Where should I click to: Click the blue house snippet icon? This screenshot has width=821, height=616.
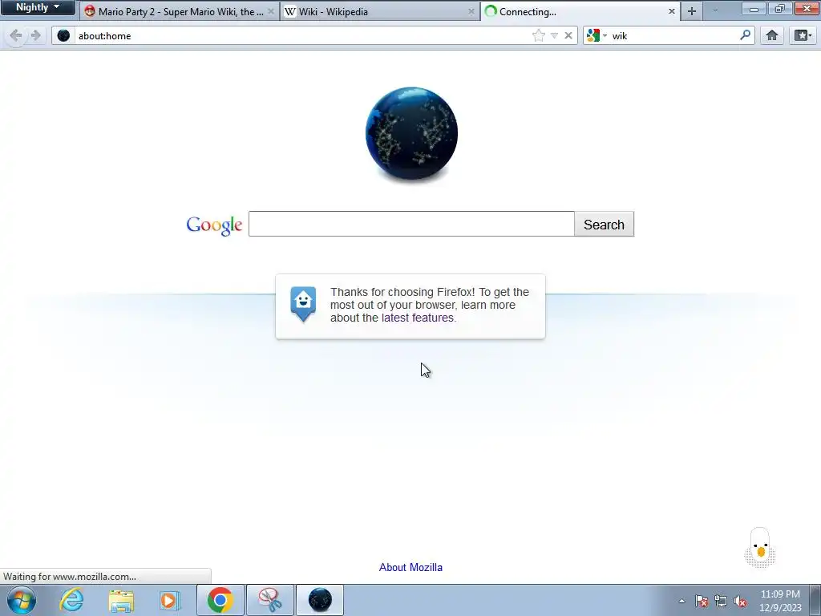point(303,304)
